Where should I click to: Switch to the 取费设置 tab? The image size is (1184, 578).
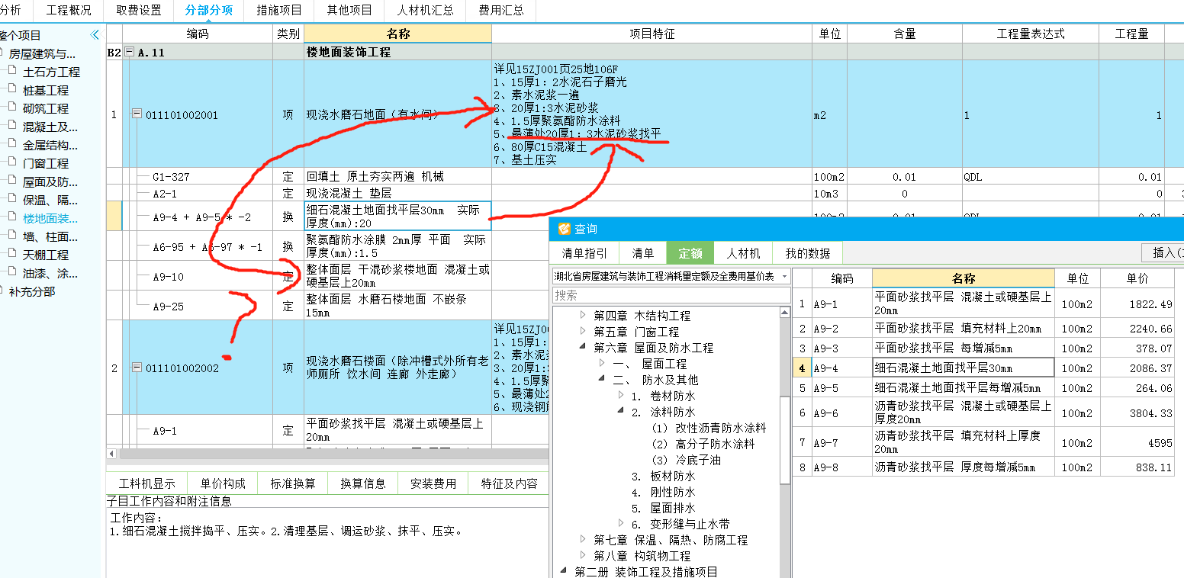pos(139,11)
